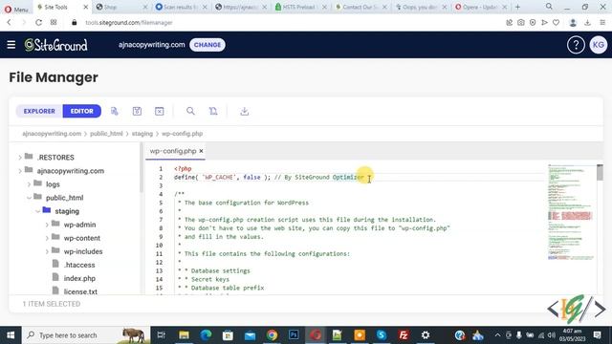
Task: Open Microsoft Edge from the taskbar
Action: coord(206,335)
